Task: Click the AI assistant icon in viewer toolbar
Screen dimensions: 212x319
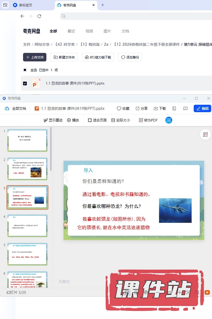Action: pyautogui.click(x=169, y=120)
